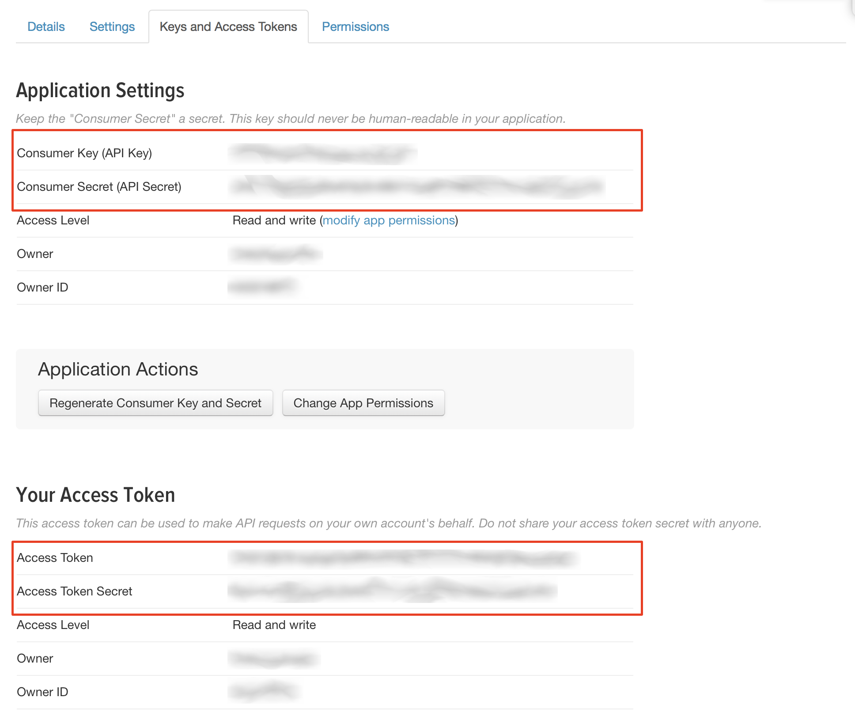Screen dimensions: 855x720
Task: Click the blurred Access Token value
Action: pos(403,558)
